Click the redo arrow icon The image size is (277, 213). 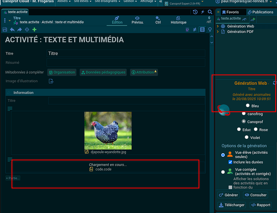pyautogui.click(x=20, y=29)
